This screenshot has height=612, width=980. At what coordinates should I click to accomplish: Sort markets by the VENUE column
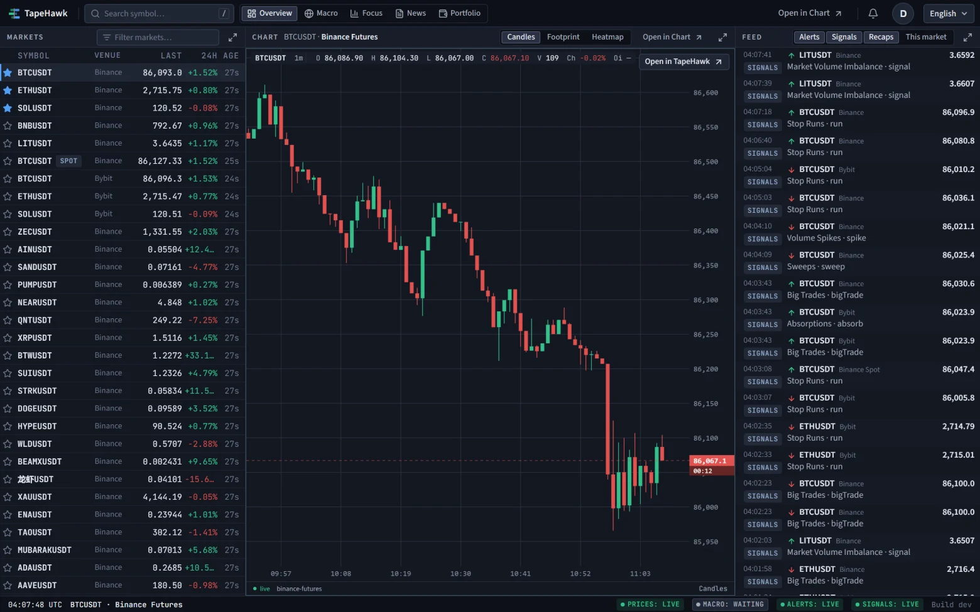coord(107,55)
